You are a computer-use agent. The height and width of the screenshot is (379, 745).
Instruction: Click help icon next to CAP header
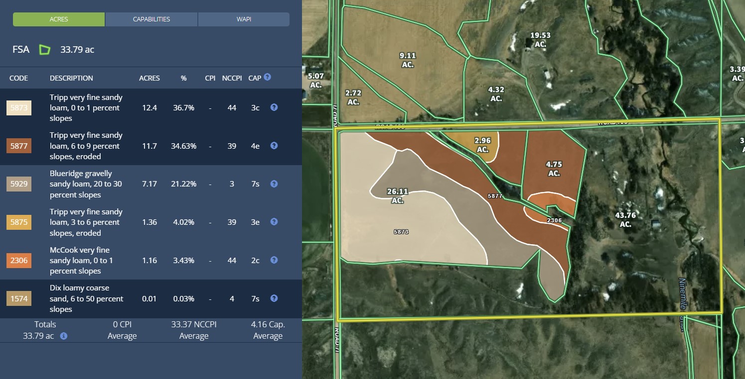[x=268, y=77]
